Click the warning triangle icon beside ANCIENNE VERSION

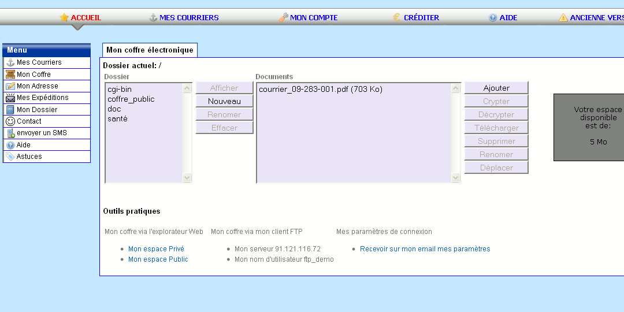pyautogui.click(x=563, y=17)
